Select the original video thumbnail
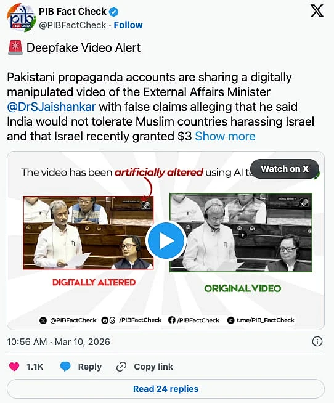 tap(241, 233)
